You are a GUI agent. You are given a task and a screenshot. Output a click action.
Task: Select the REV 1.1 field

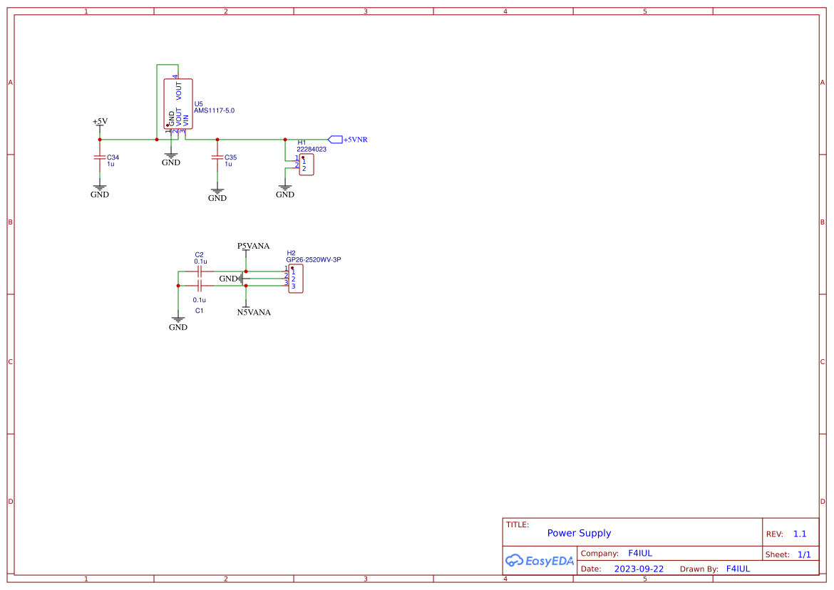click(799, 534)
